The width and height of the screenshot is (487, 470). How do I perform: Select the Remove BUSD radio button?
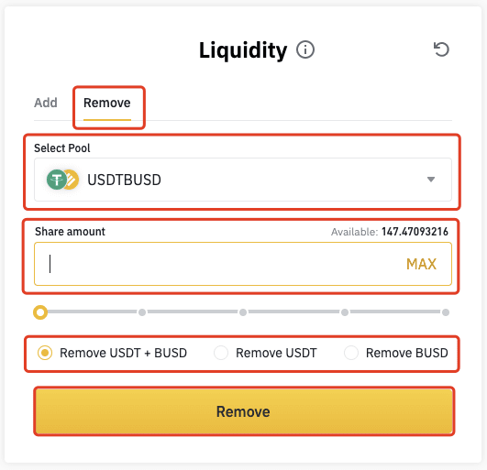(x=351, y=353)
